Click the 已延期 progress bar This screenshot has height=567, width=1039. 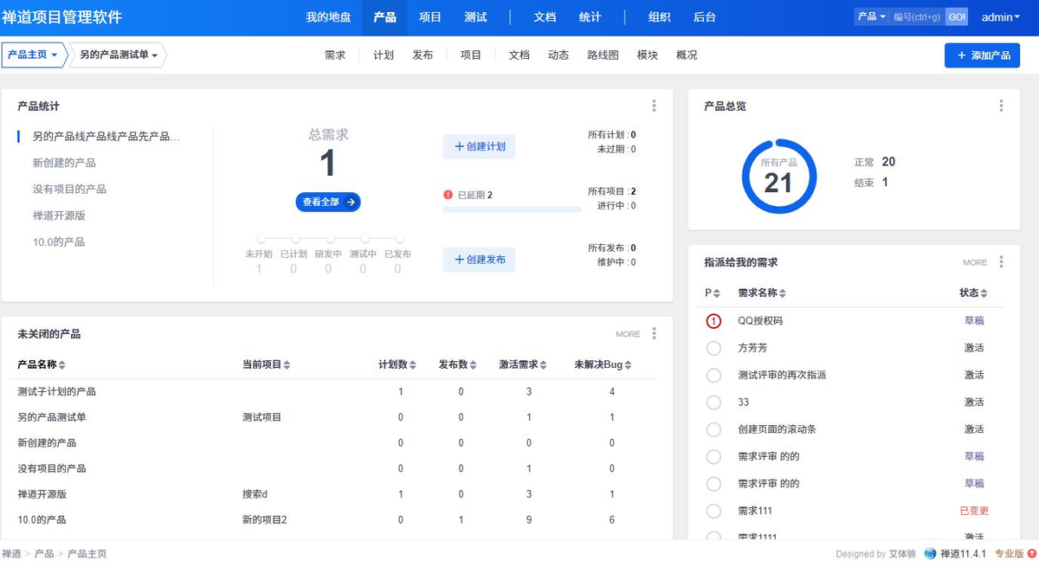click(512, 209)
